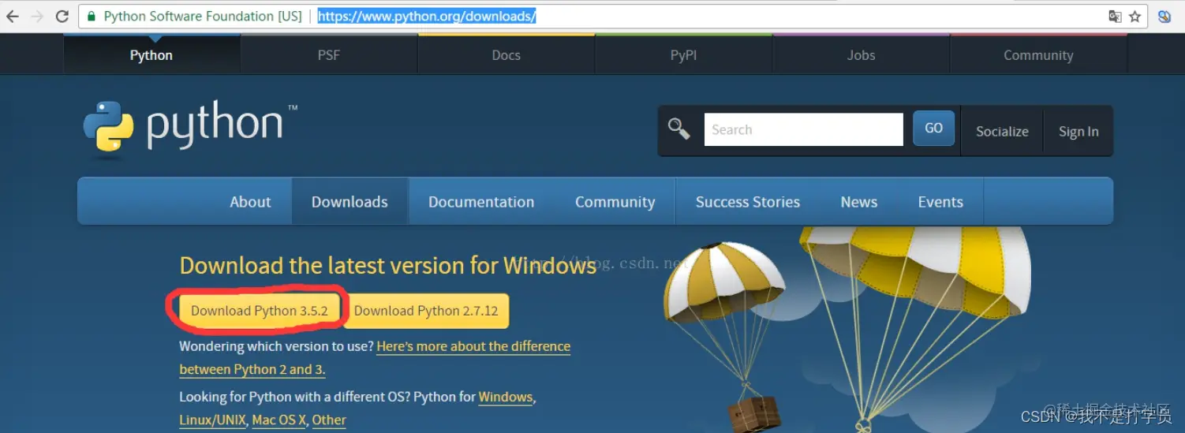Click the "Download the latest version for Windows" heading
1185x433 pixels.
point(387,266)
